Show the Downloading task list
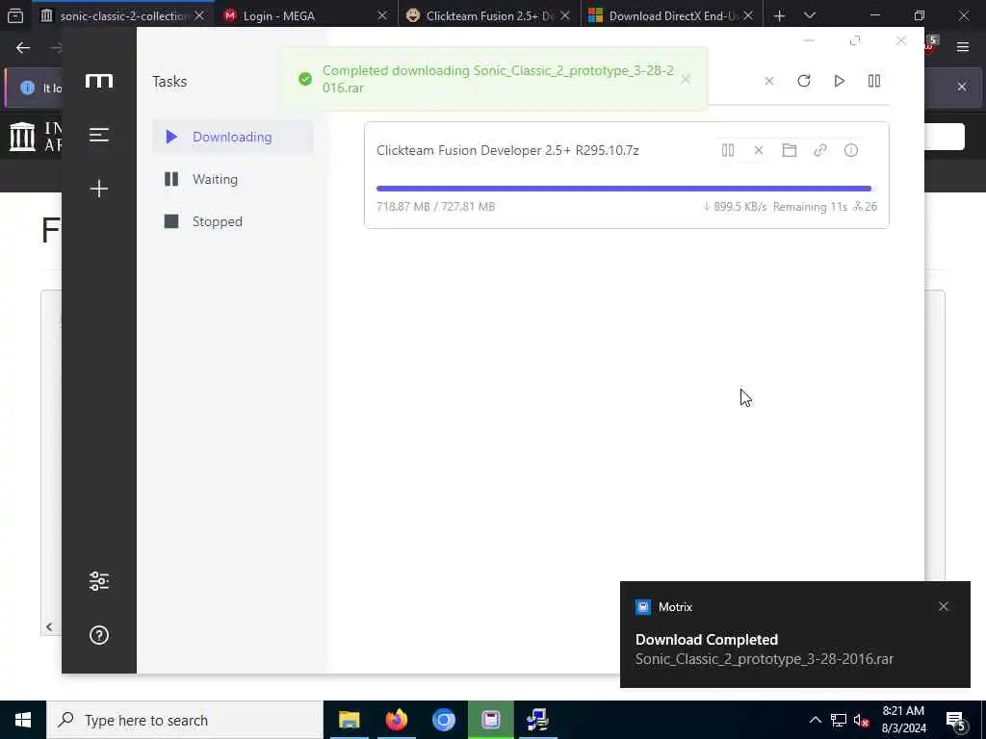This screenshot has width=986, height=739. [233, 137]
